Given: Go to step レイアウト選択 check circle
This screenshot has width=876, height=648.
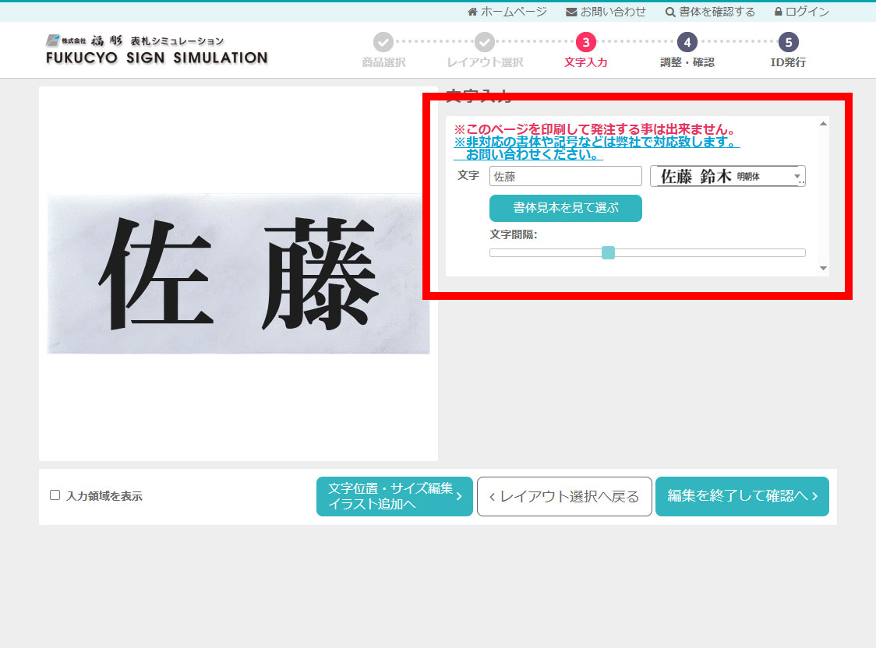Looking at the screenshot, I should pyautogui.click(x=484, y=42).
